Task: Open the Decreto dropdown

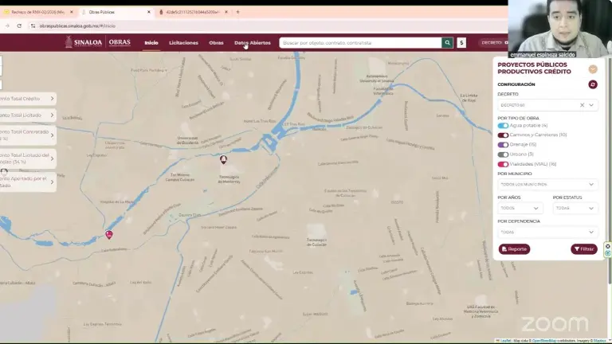Action: click(x=547, y=105)
